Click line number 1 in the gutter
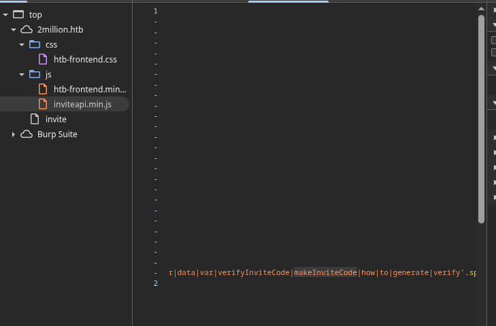Screen dimensions: 496x326 [156, 11]
